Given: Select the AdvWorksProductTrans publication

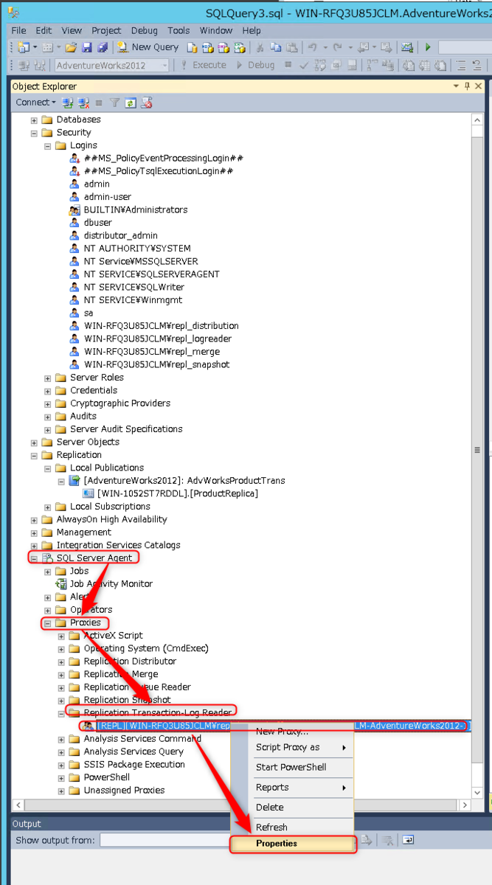Looking at the screenshot, I should click(x=184, y=481).
